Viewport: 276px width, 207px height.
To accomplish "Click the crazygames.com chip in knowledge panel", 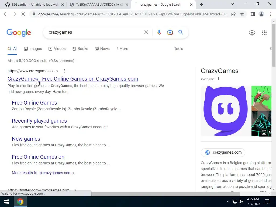I will click(x=223, y=153).
